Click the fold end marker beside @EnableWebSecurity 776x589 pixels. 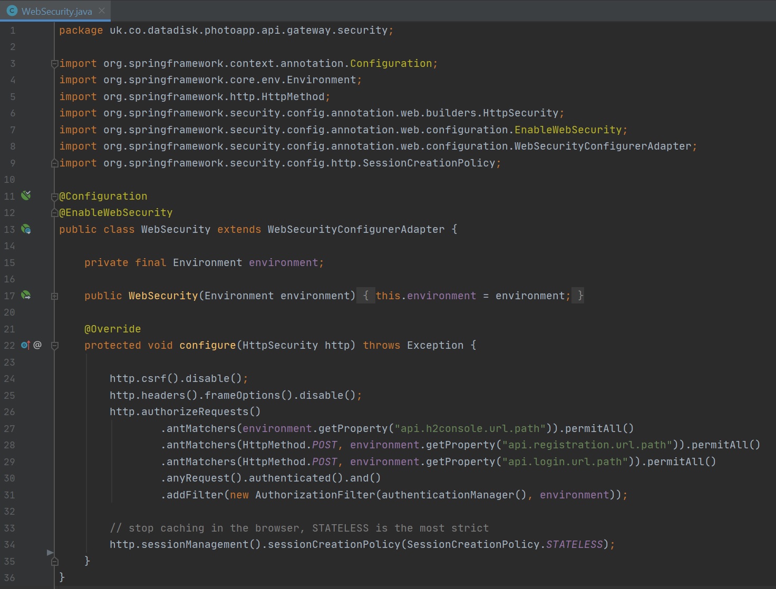54,213
